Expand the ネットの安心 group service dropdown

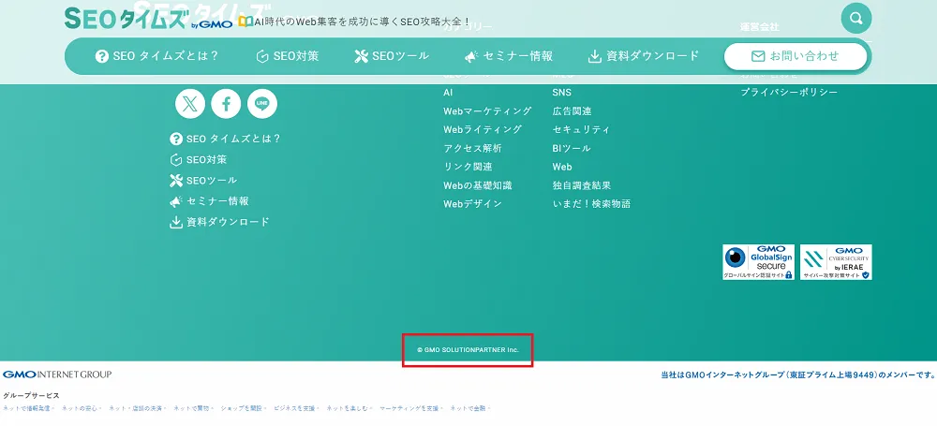(x=81, y=408)
